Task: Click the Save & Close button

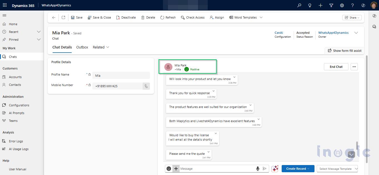Action: click(x=99, y=17)
